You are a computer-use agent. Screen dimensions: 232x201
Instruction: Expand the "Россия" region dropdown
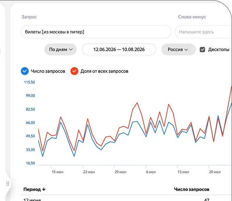(178, 49)
